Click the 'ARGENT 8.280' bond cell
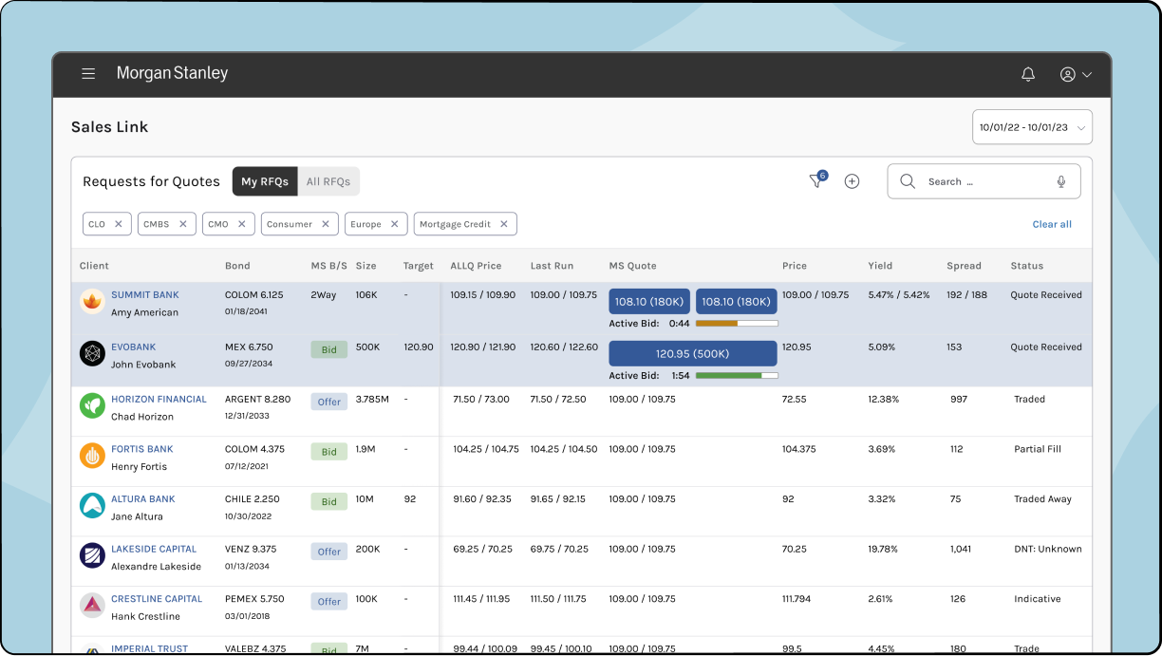This screenshot has height=656, width=1162. tap(257, 400)
